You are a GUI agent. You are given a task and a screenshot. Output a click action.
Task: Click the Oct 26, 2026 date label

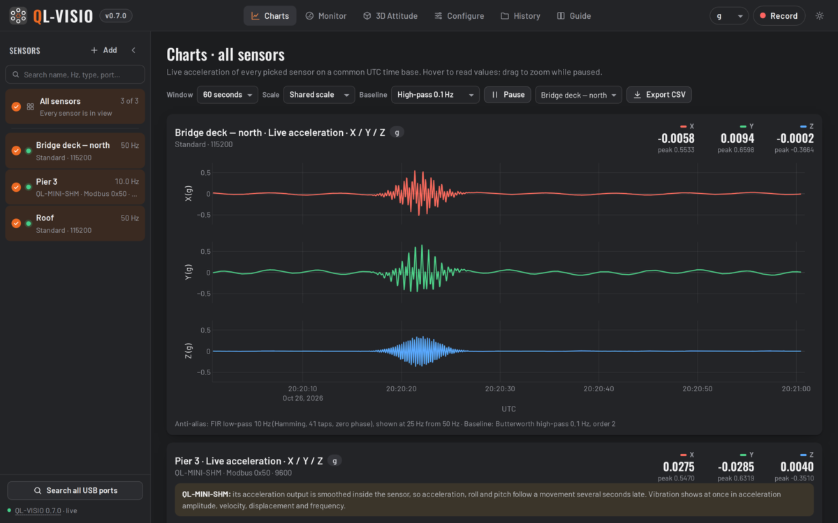[x=302, y=398]
